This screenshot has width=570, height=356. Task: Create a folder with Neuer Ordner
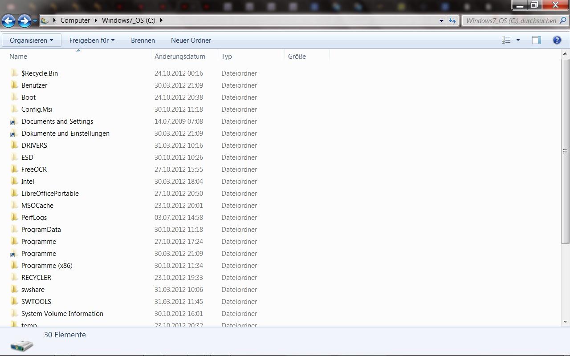pyautogui.click(x=191, y=40)
